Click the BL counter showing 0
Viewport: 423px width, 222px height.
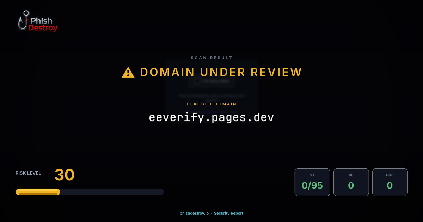pyautogui.click(x=351, y=186)
